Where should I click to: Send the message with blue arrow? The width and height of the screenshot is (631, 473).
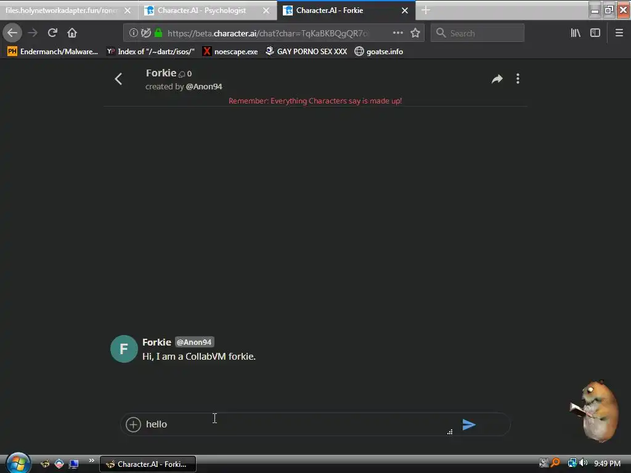click(x=469, y=425)
